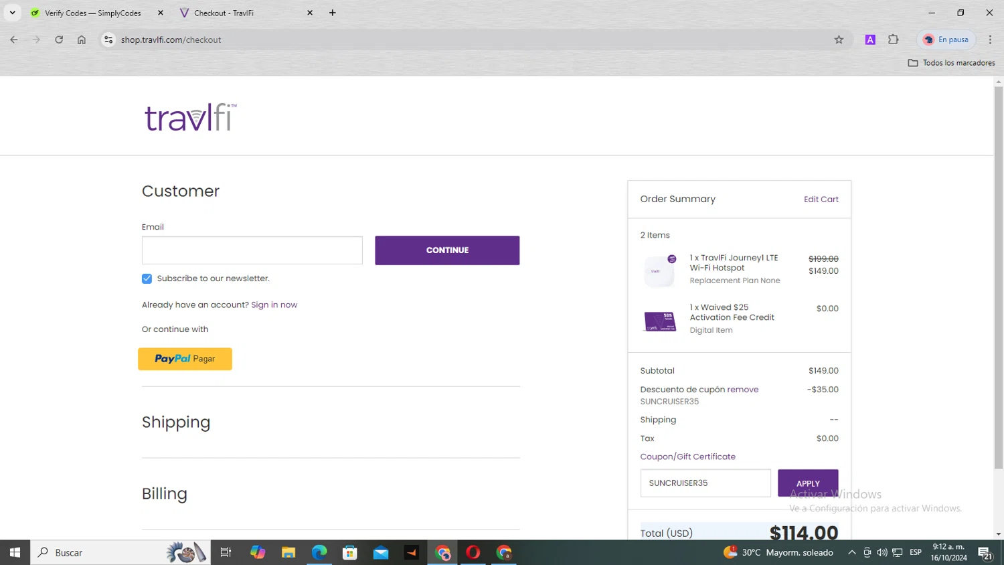Screen dimensions: 1004x565
Task: Click the Buscar taskbar search box
Action: [120, 552]
